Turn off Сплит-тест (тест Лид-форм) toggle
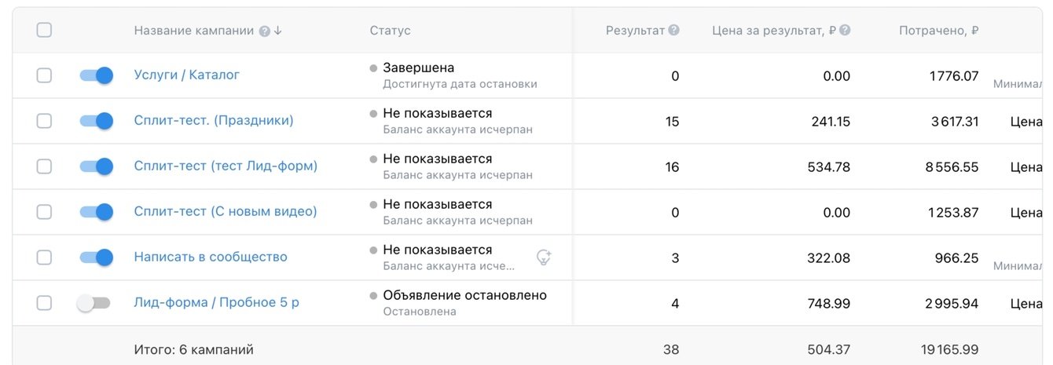The height and width of the screenshot is (365, 1053). click(96, 166)
